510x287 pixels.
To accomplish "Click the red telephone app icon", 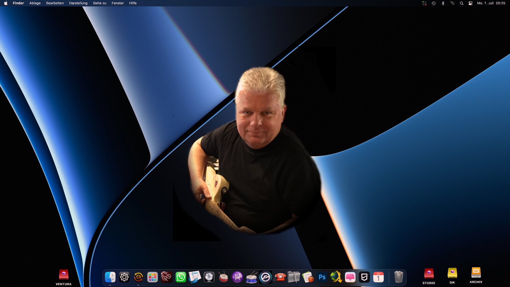I will (280, 277).
